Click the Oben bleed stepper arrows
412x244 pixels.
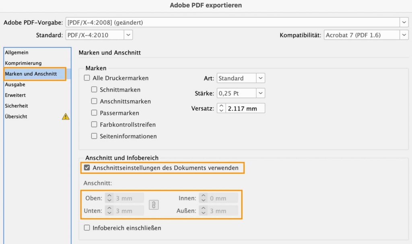coord(109,198)
